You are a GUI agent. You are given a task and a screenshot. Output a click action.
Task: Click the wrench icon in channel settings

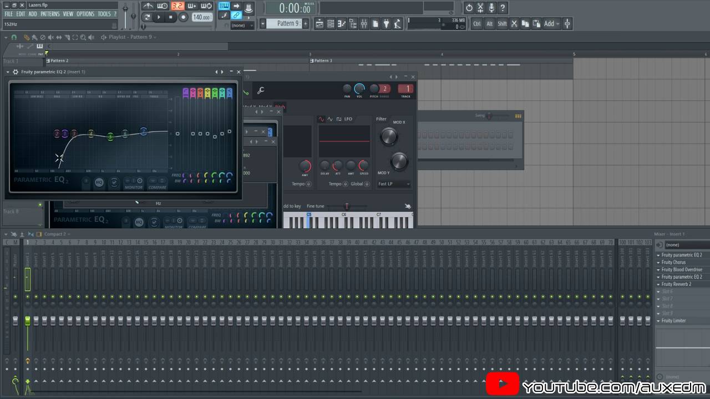click(260, 91)
